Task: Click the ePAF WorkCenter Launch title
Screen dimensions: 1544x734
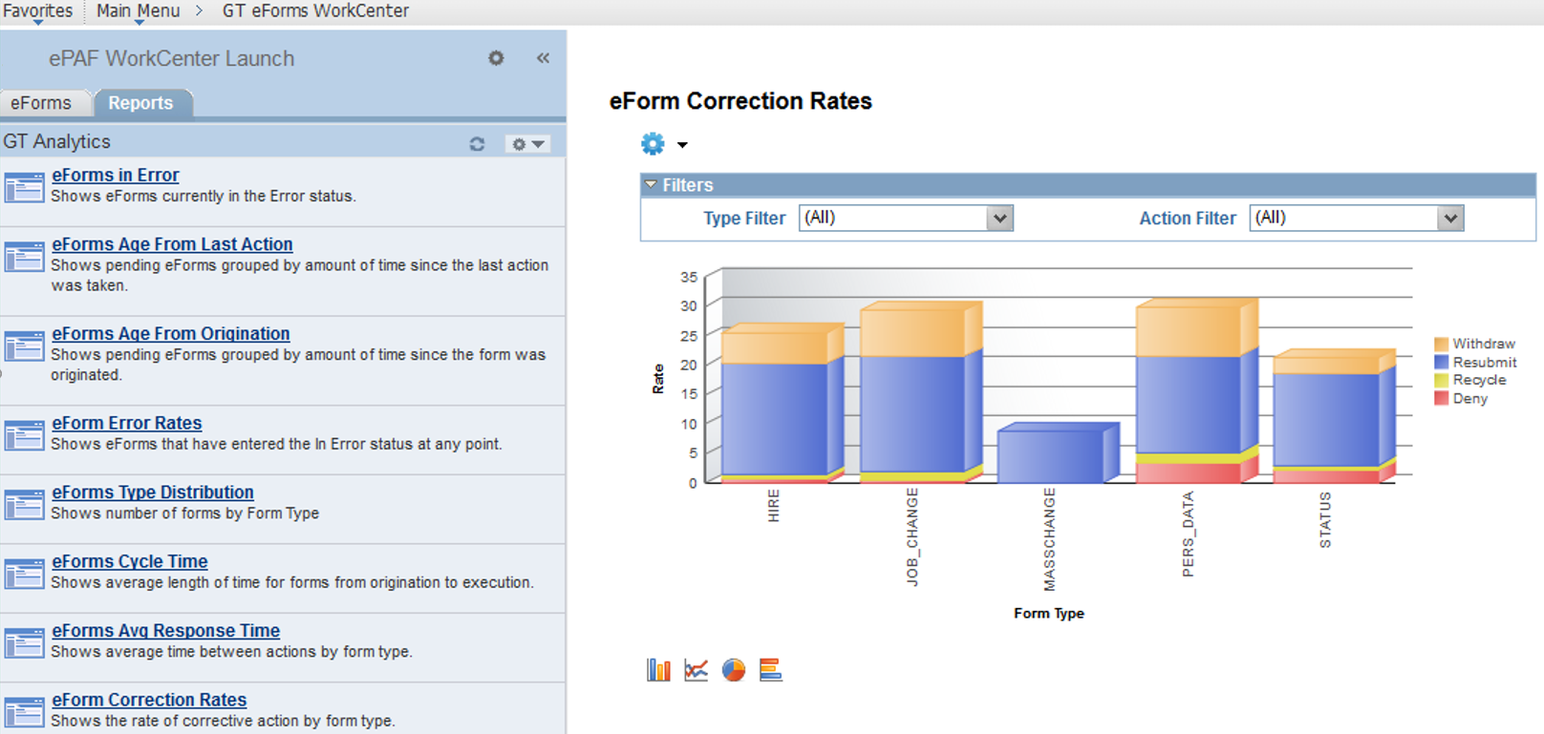Action: pos(172,58)
